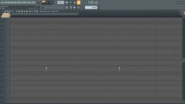Select the pencil draw tool
This screenshot has height=104, width=185.
[17, 11]
